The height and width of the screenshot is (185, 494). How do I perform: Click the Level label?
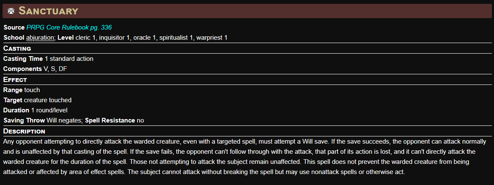tap(66, 38)
